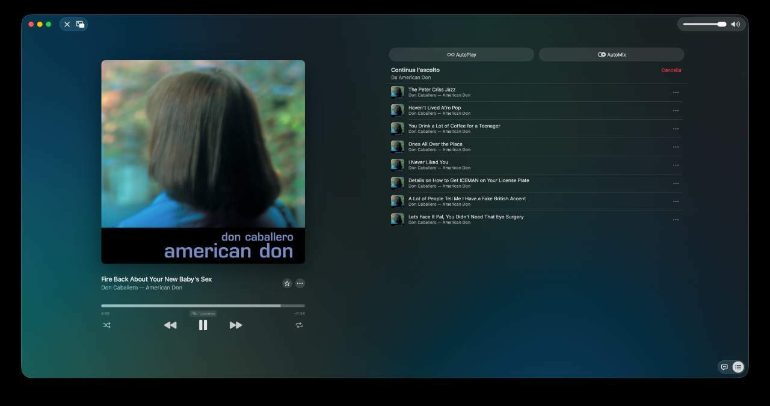The height and width of the screenshot is (406, 770).
Task: Open more options for the current song
Action: click(300, 283)
